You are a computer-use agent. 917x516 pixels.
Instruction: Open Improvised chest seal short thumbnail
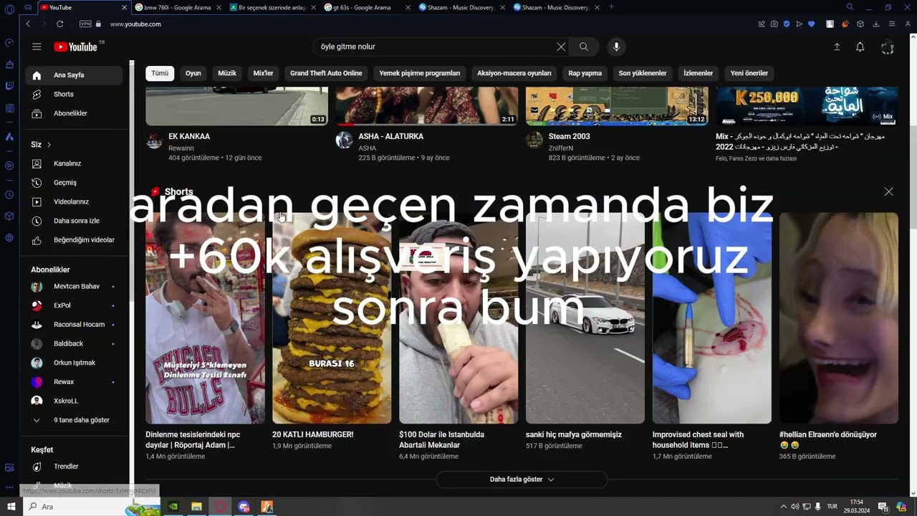point(711,318)
